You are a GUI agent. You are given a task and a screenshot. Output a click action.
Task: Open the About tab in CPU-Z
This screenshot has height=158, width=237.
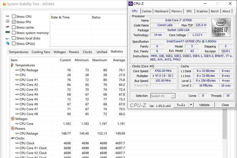pyautogui.click(x=226, y=11)
